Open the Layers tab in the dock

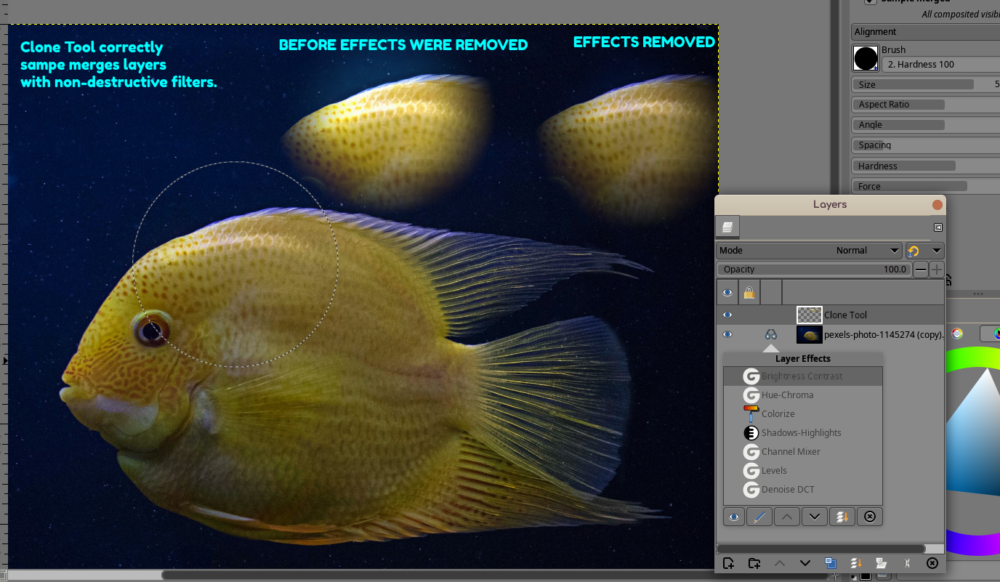tap(727, 227)
